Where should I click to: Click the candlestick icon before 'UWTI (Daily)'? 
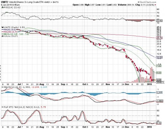2,27
